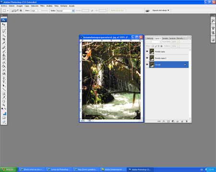Select the Move tool in toolbox
The width and height of the screenshot is (216, 172).
tap(4, 24)
